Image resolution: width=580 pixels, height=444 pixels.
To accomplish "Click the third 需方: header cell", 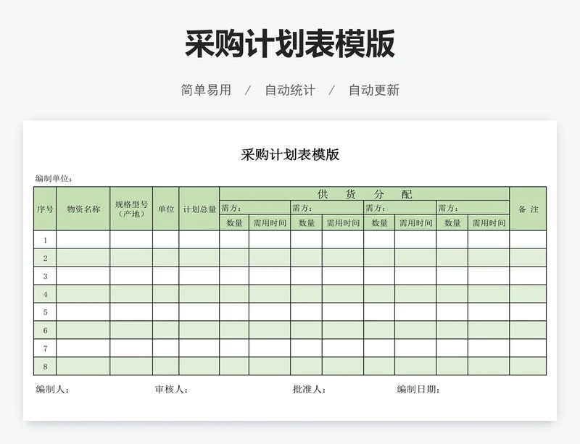I will 400,208.
